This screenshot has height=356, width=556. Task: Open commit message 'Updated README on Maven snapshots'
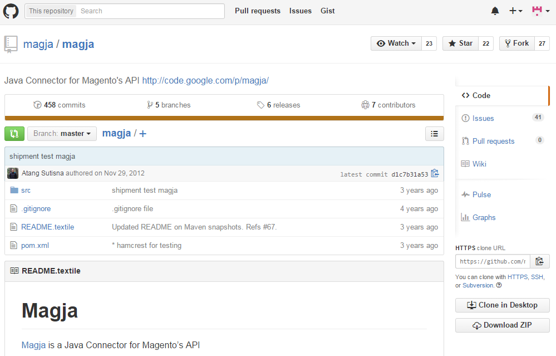point(194,227)
